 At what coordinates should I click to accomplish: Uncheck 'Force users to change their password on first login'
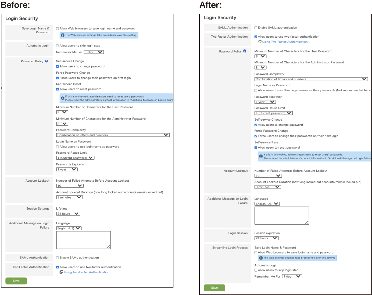click(58, 78)
